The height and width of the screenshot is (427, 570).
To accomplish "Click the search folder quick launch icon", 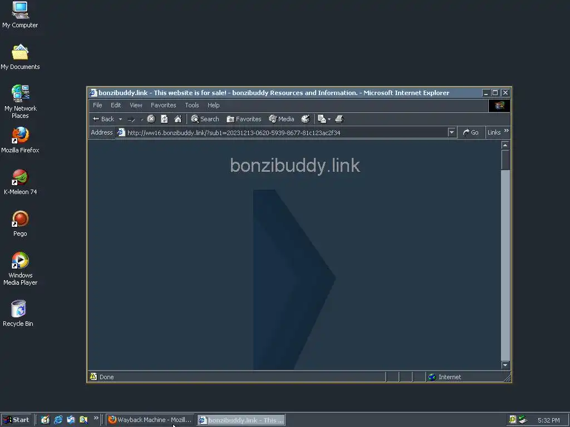I will point(83,420).
